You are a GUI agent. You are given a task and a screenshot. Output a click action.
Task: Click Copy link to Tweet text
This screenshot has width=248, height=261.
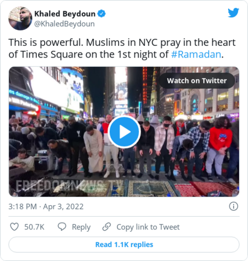pos(148,227)
